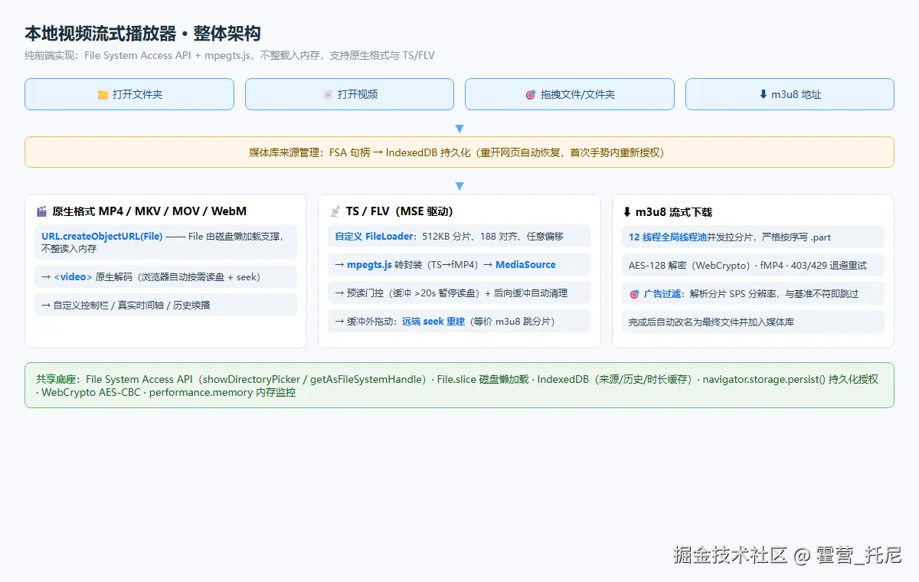919x582 pixels.
Task: Click the 媒体库来源管理 orange banner
Action: [459, 152]
